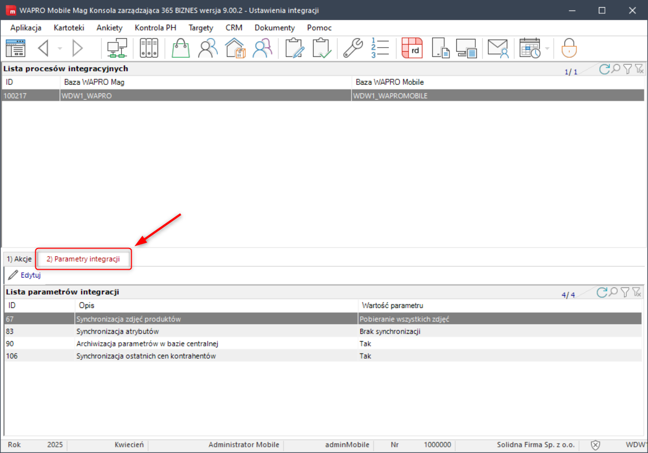Open the calendar with clock icon
648x453 pixels.
pyautogui.click(x=530, y=48)
